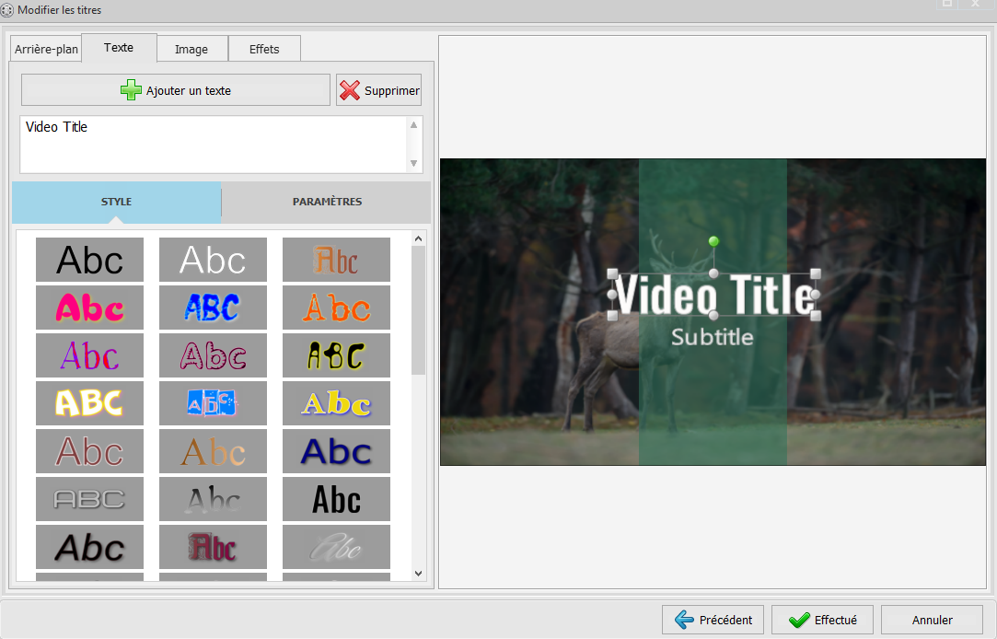Click the style list scroll up arrow
Screen dimensions: 997x639
tap(418, 238)
